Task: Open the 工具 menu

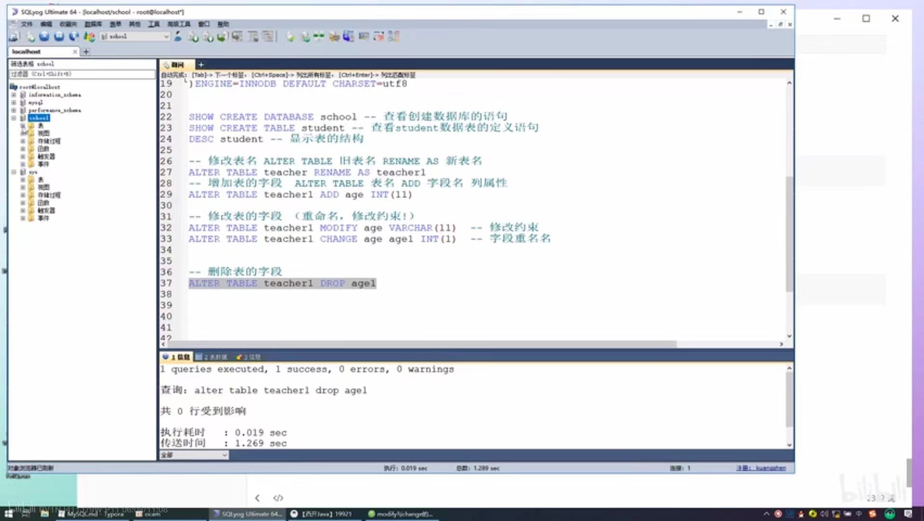Action: (154, 24)
